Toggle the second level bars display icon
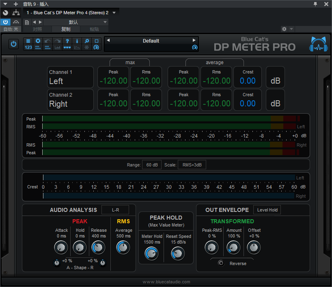This screenshot has height=287, width=332. (x=47, y=47)
